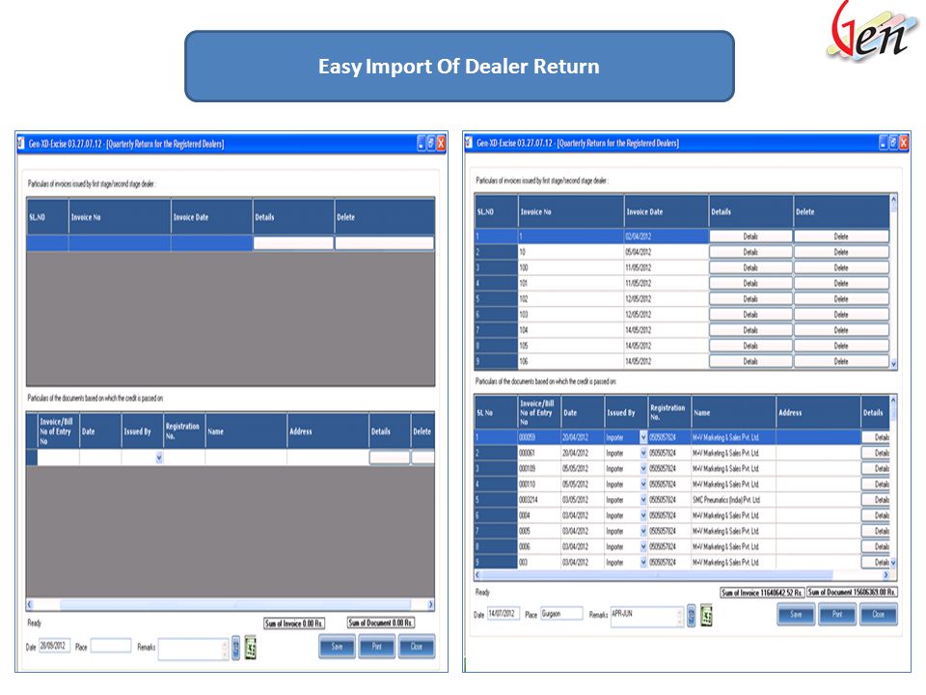Open Details for document entry 000059

(x=876, y=437)
